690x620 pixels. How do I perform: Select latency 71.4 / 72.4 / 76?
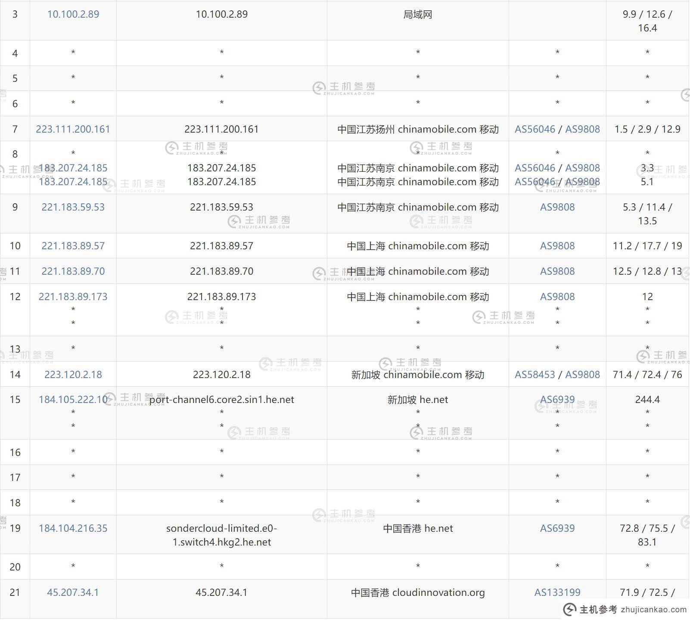647,375
